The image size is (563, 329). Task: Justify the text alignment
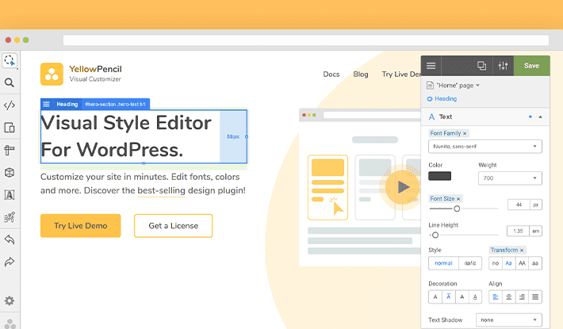point(535,297)
